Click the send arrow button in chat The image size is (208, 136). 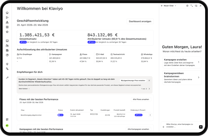[x=201, y=127]
